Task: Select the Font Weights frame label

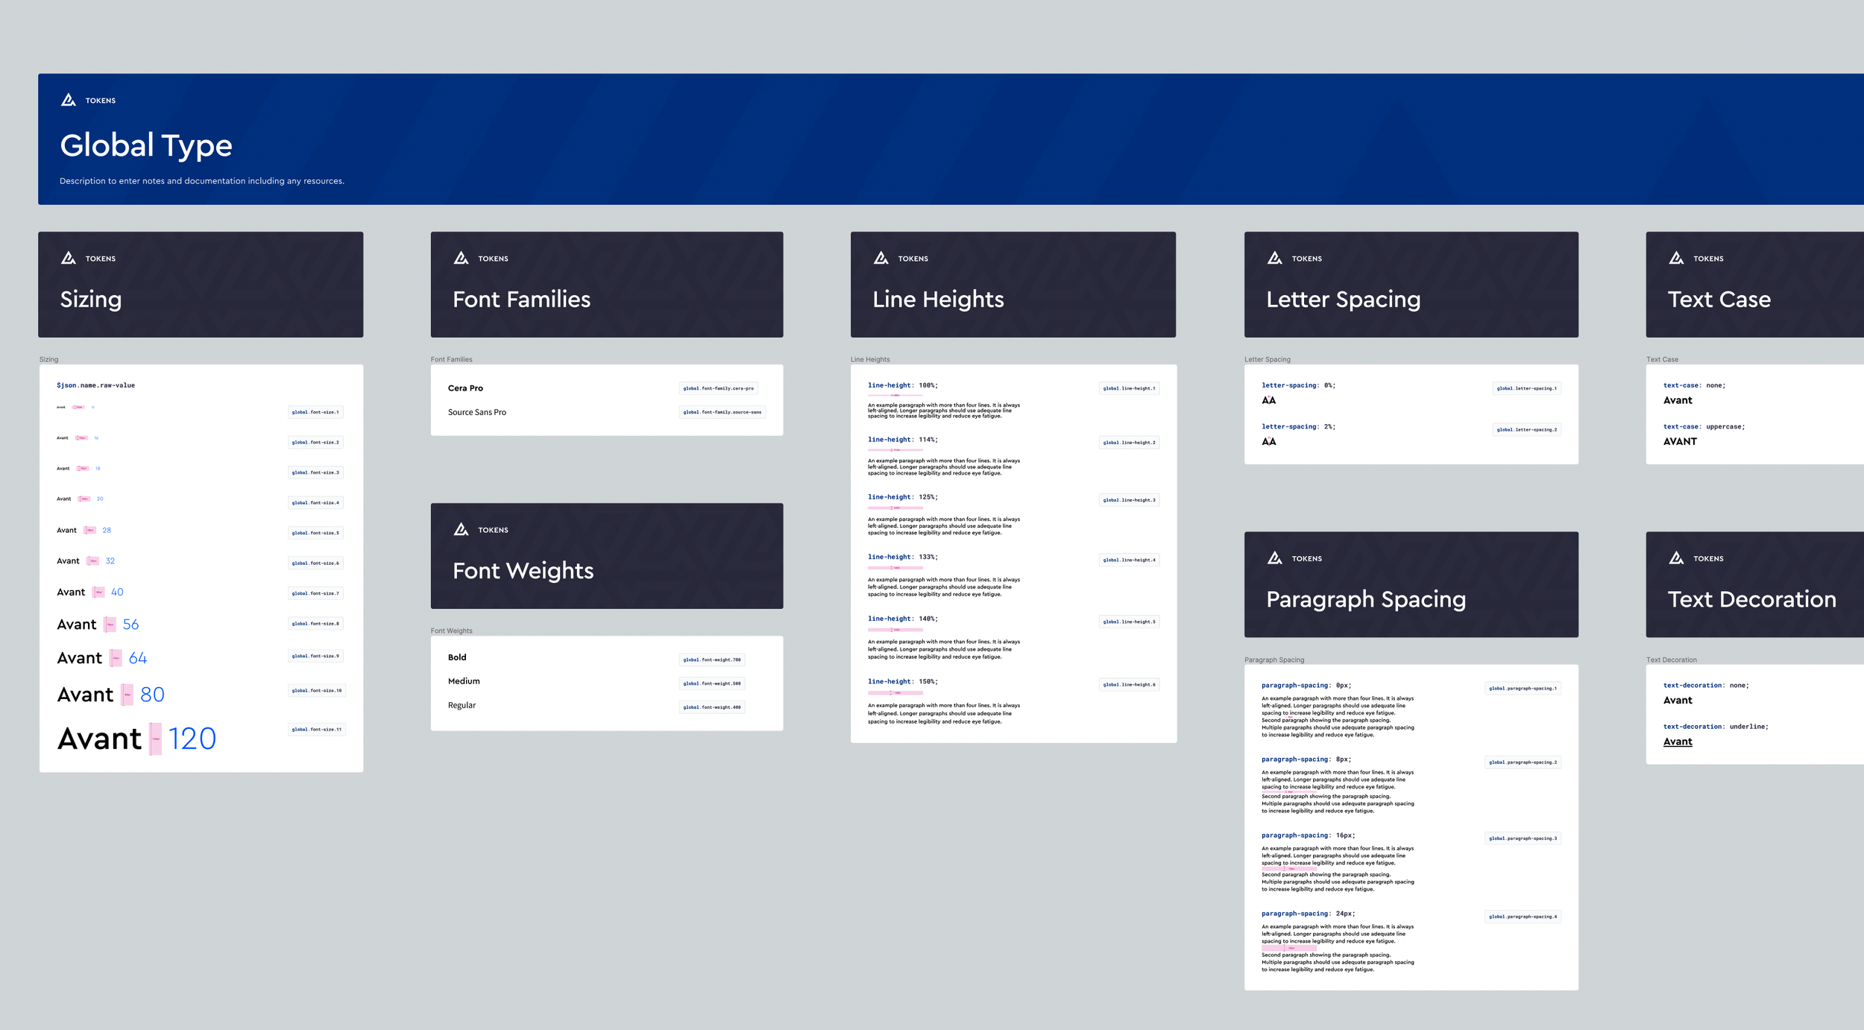Action: 451,631
